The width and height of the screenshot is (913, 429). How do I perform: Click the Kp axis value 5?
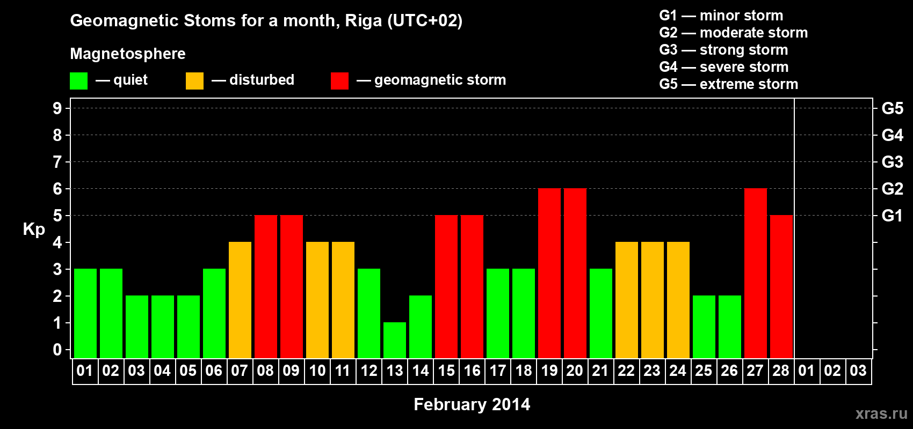pos(57,216)
